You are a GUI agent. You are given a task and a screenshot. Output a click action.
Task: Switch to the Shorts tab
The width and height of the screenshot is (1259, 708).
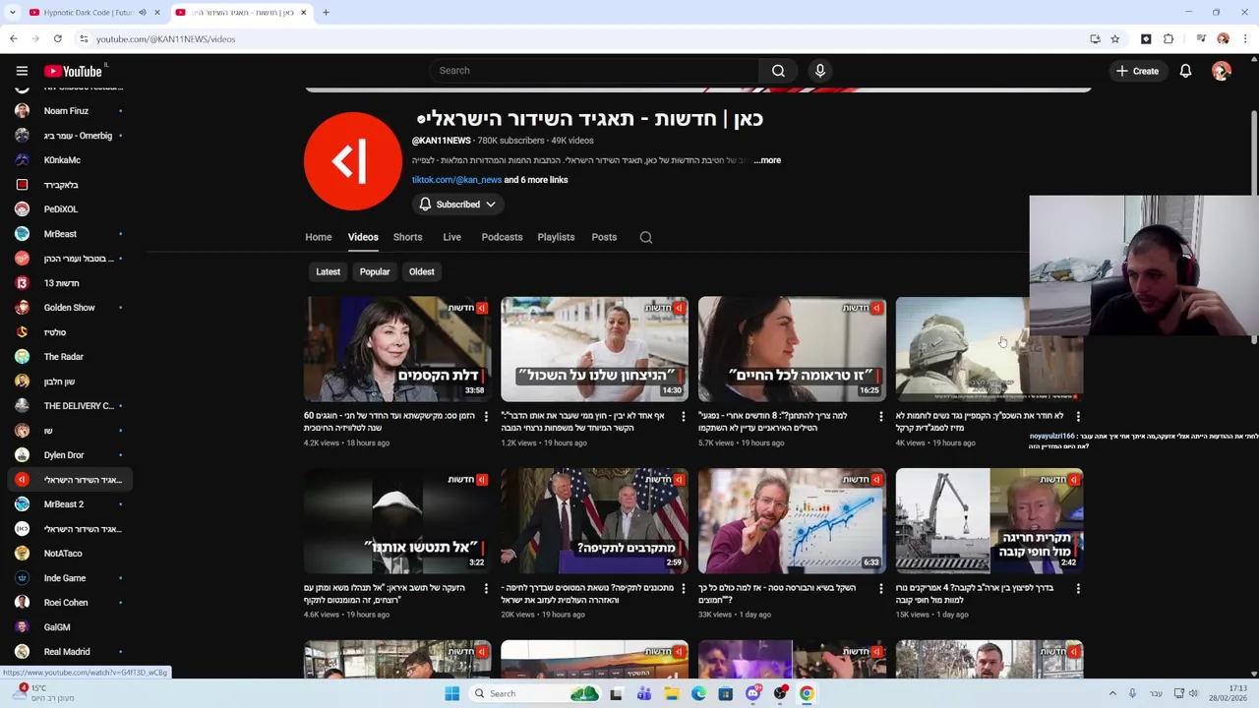(407, 237)
